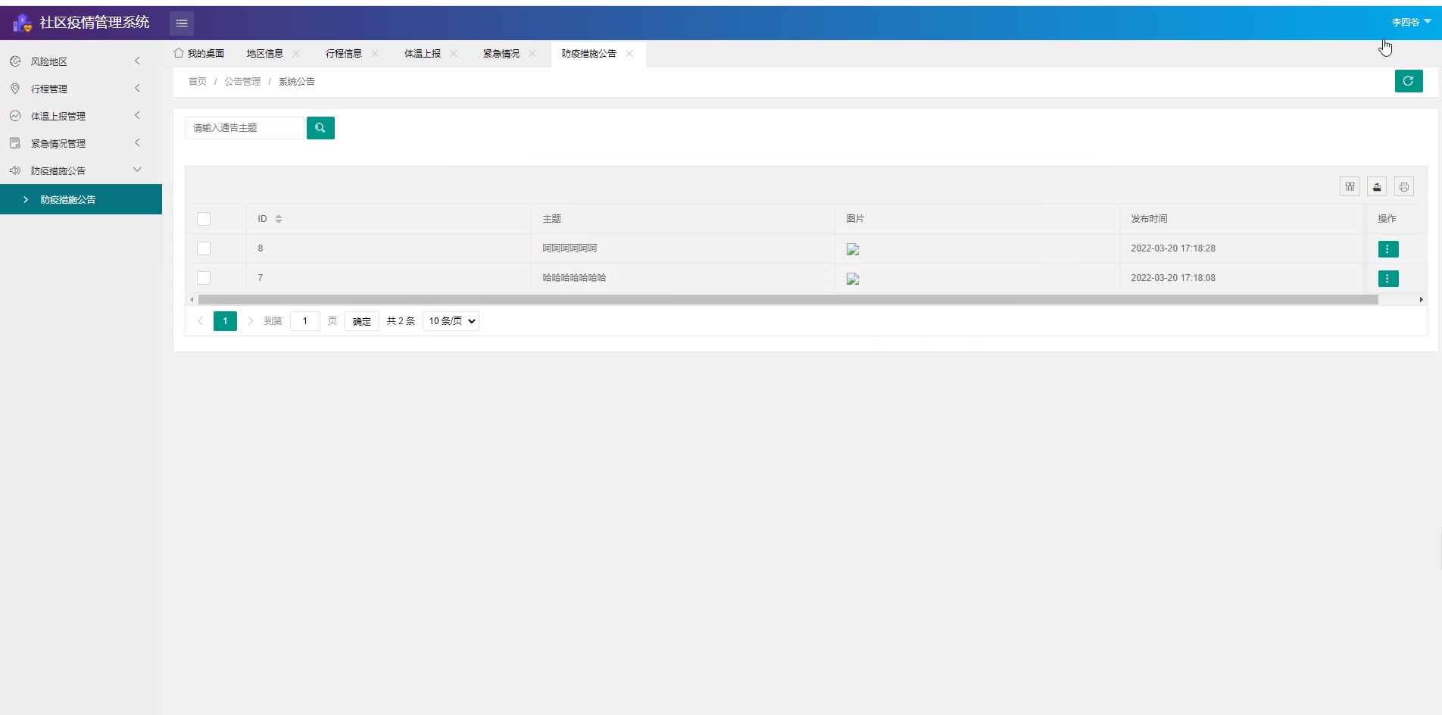Image resolution: width=1442 pixels, height=715 pixels.
Task: Click timestamp 2022-03-20 17:18:28
Action: click(1173, 248)
